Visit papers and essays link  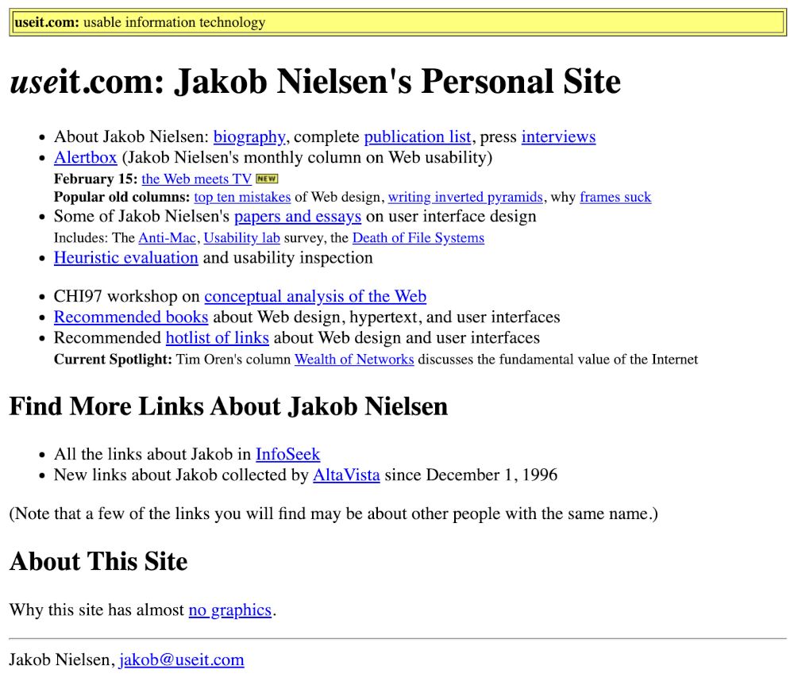(298, 216)
